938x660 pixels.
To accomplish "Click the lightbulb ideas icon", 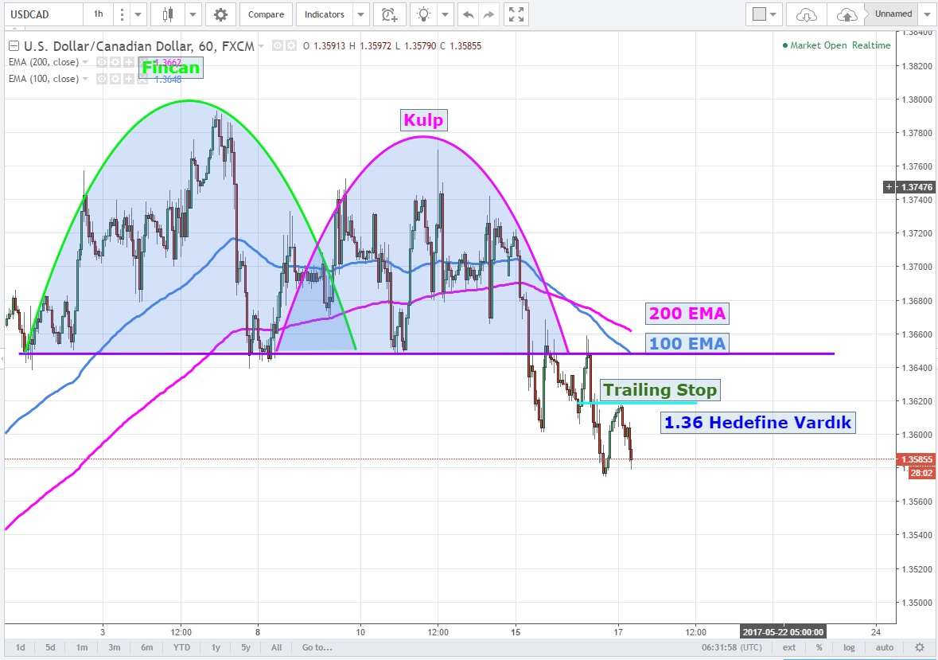I will click(425, 14).
